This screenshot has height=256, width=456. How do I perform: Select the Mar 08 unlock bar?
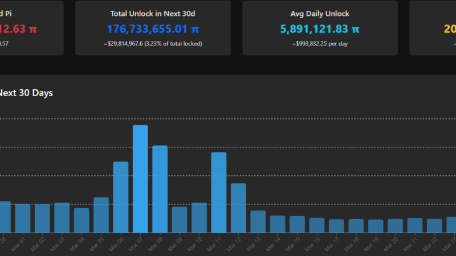pyautogui.click(x=160, y=189)
